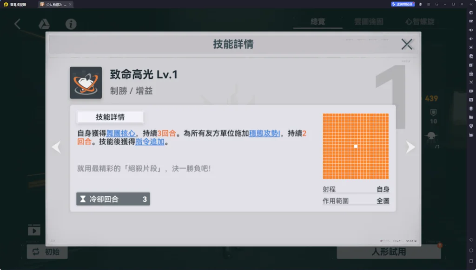
Task: Click the video recorder icon in sidebar
Action: click(x=471, y=91)
